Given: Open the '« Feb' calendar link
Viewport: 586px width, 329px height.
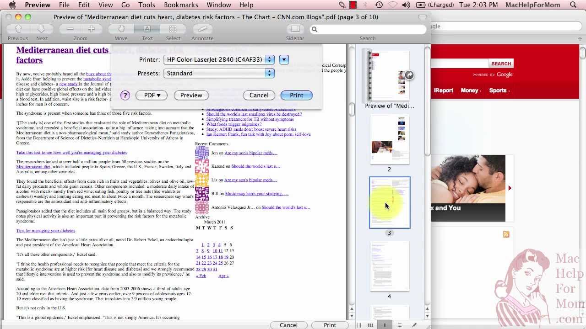Looking at the screenshot, I should [201, 276].
